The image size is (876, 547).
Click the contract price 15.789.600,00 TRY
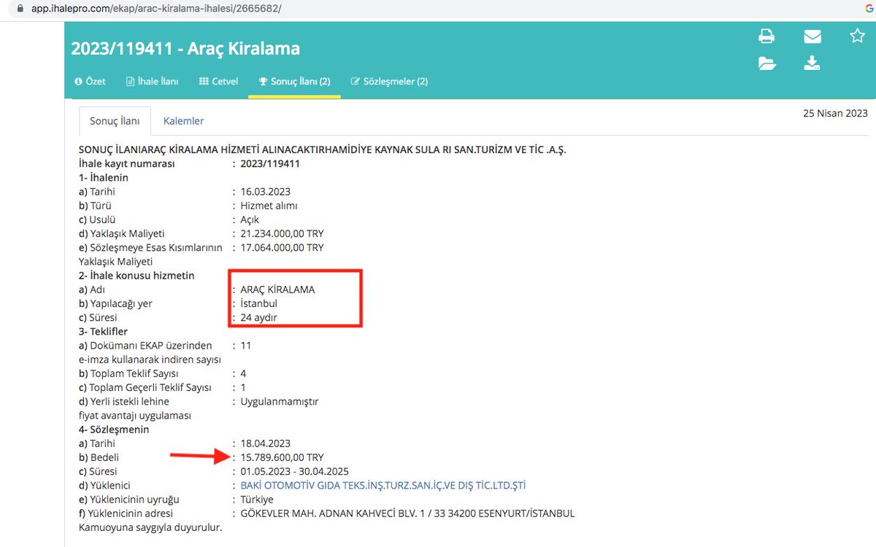pyautogui.click(x=282, y=457)
